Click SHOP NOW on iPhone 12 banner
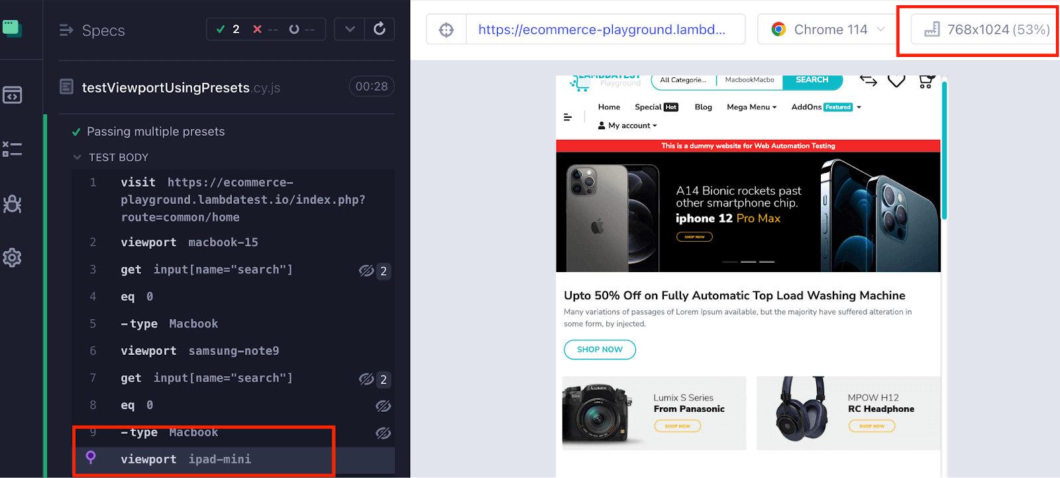The width and height of the screenshot is (1060, 478). point(694,236)
